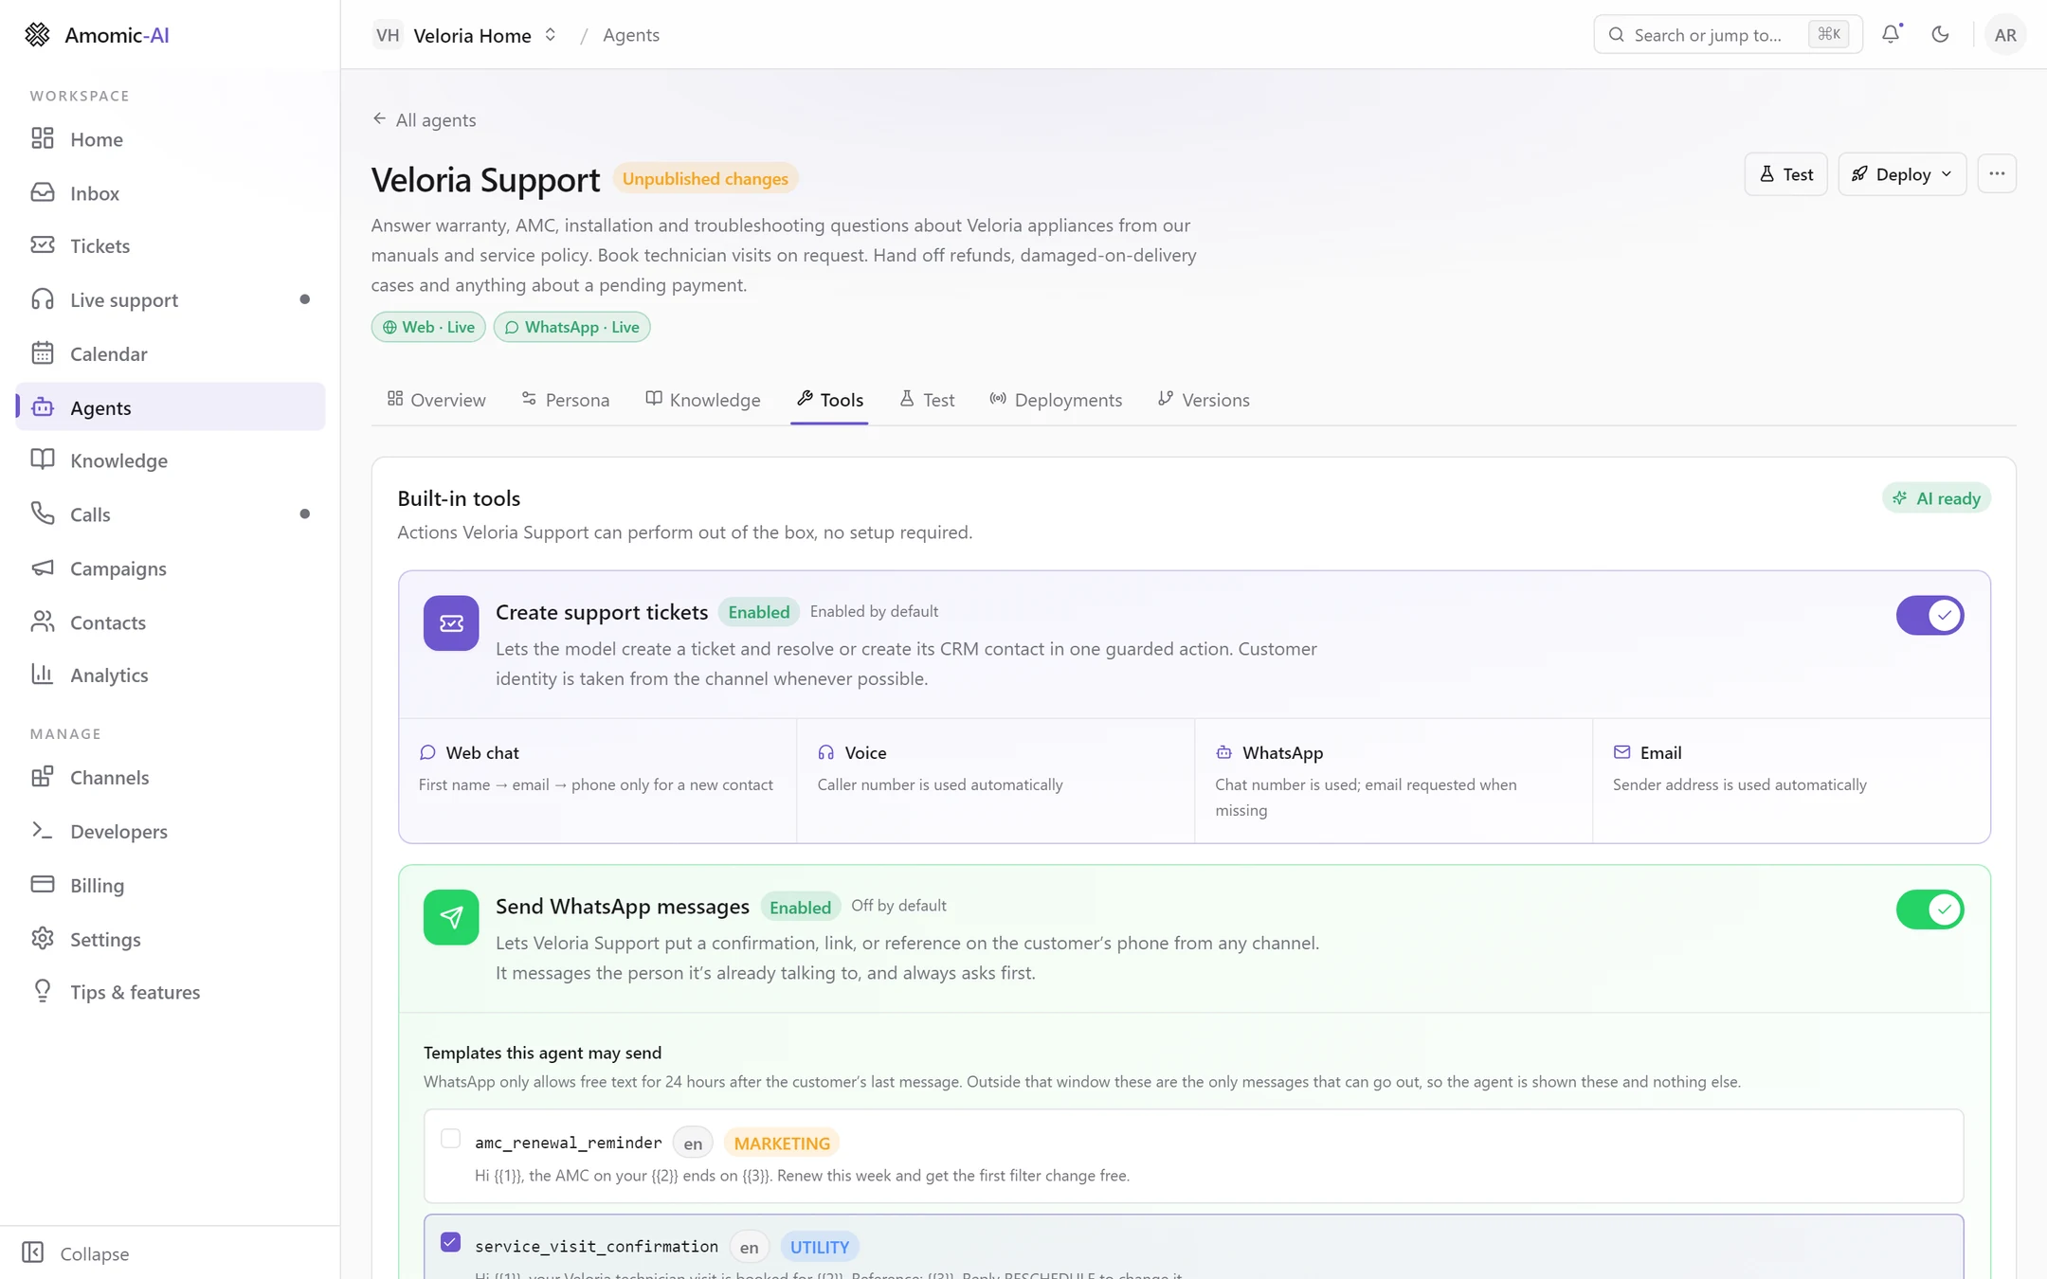The height and width of the screenshot is (1279, 2047).
Task: Click the WhatsApp · Live channel badge
Action: pos(571,327)
